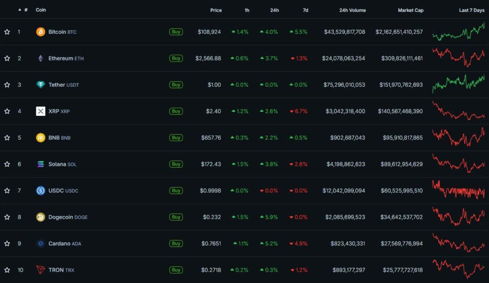Click the Dogecoin logo icon
Screen dimensions: 489x283
(x=41, y=217)
